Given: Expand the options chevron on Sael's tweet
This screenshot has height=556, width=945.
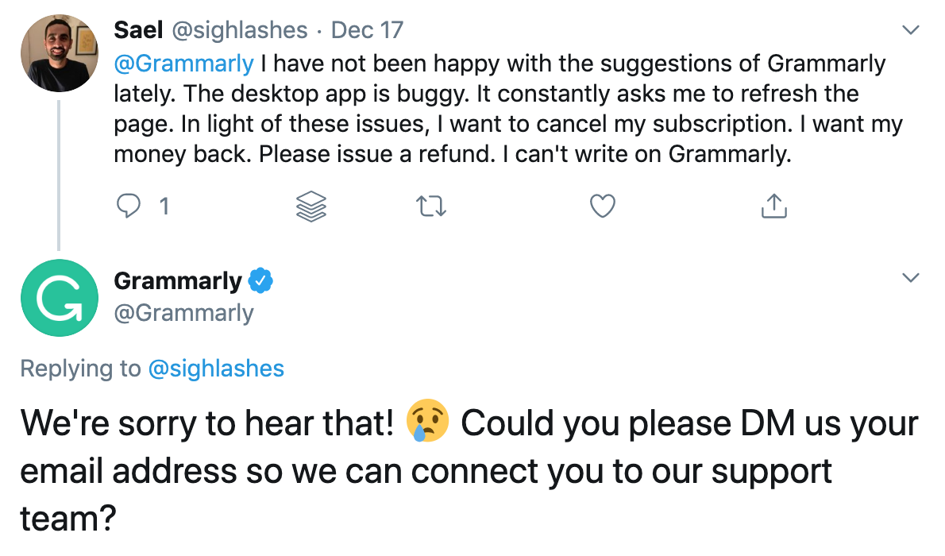Looking at the screenshot, I should click(912, 31).
